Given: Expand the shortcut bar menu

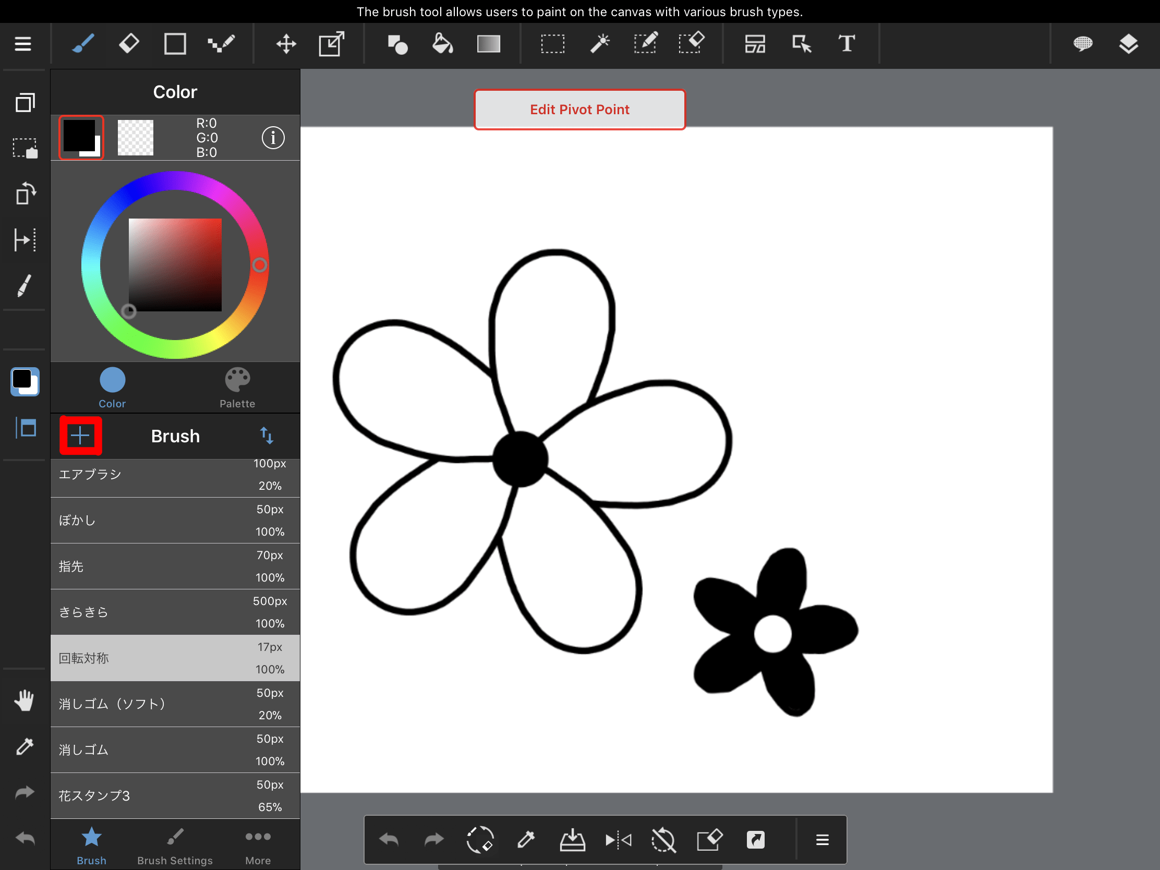Looking at the screenshot, I should [822, 840].
